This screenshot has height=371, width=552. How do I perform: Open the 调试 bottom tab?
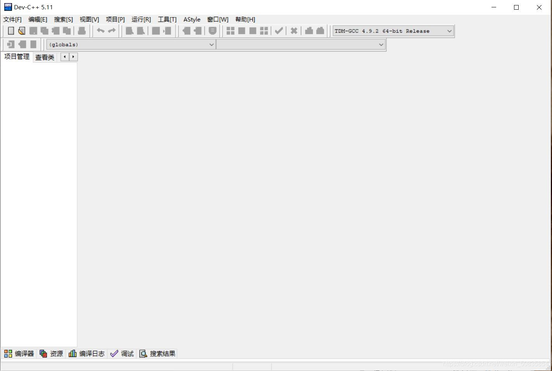click(122, 354)
